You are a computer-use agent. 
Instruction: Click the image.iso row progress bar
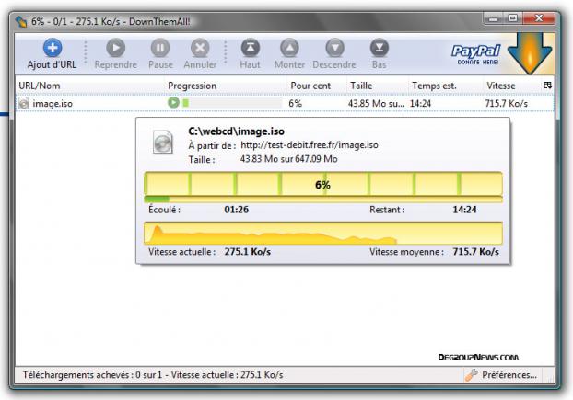pos(231,104)
